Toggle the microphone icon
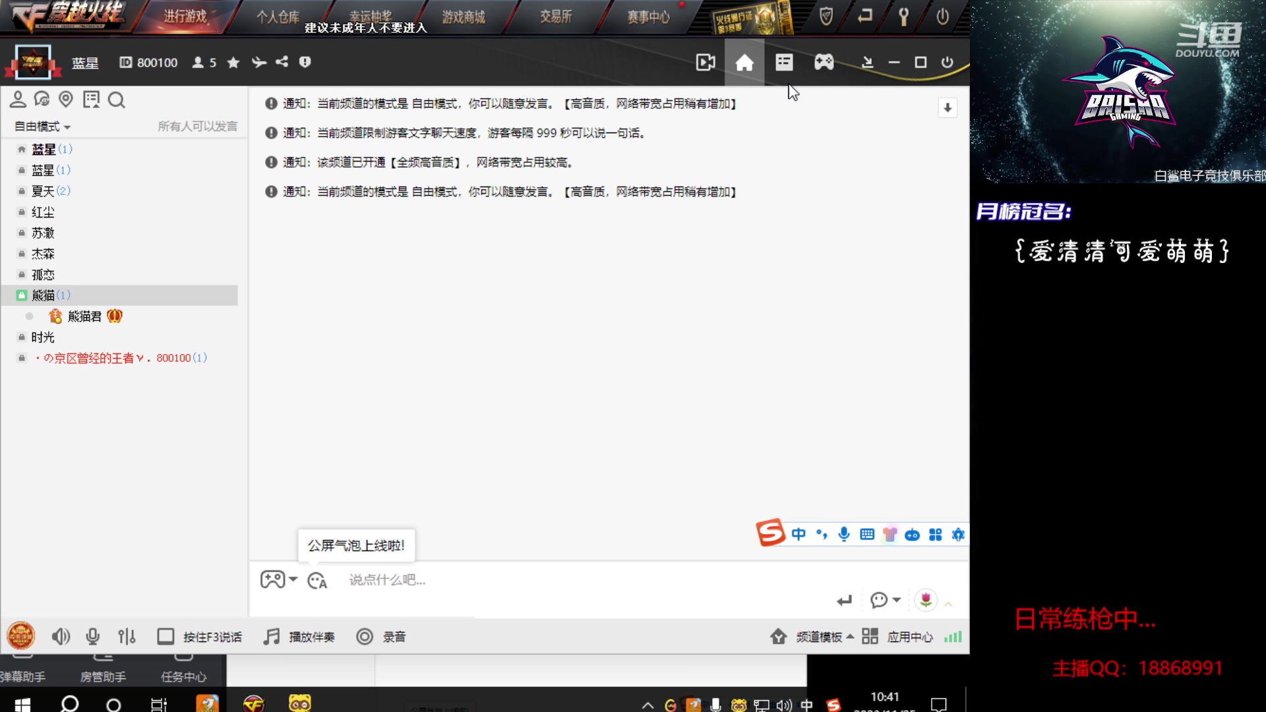This screenshot has height=712, width=1266. [93, 637]
